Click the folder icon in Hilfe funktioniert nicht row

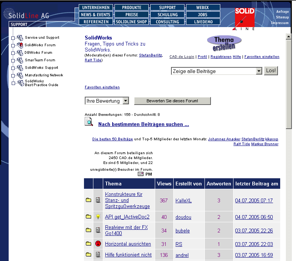coord(88,255)
